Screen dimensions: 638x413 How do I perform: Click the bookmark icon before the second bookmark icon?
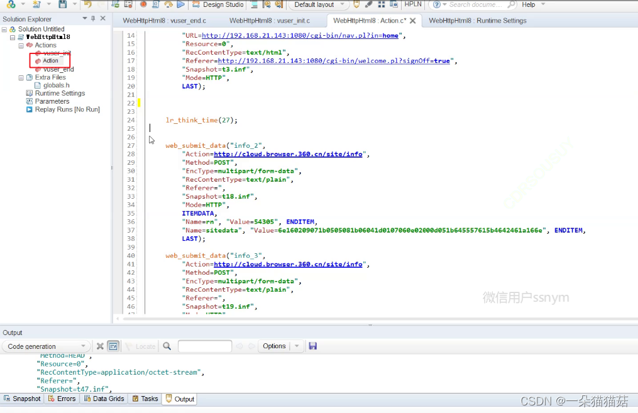coord(267,4)
